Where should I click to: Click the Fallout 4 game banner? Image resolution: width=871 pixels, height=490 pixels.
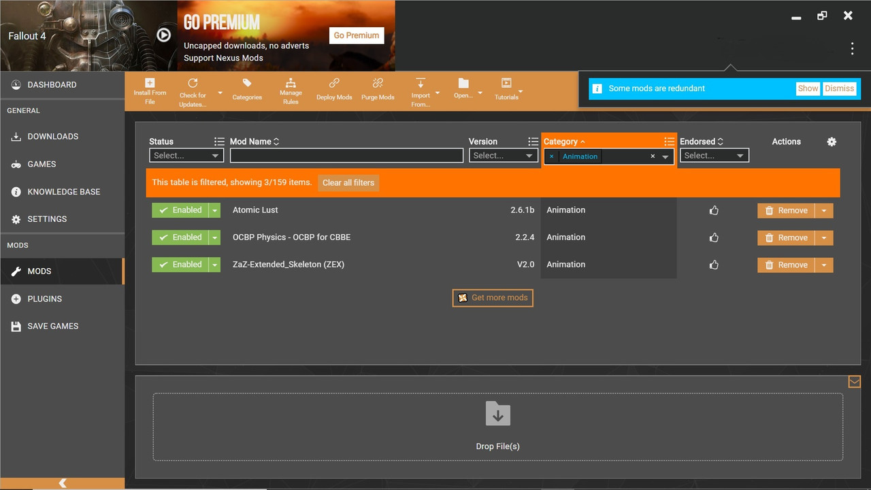(88, 35)
